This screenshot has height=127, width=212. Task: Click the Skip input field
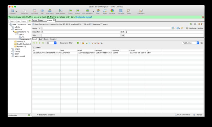coord(81,36)
